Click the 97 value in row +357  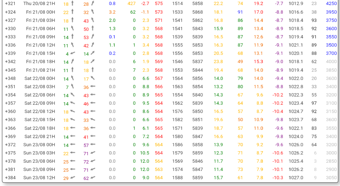point(314,103)
